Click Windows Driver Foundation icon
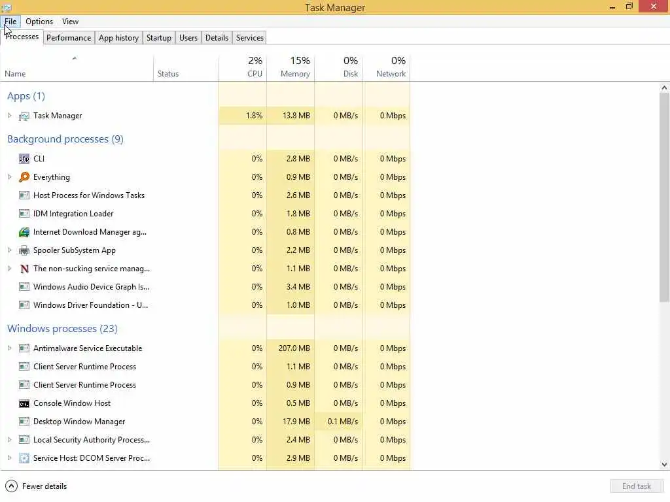 pos(24,305)
